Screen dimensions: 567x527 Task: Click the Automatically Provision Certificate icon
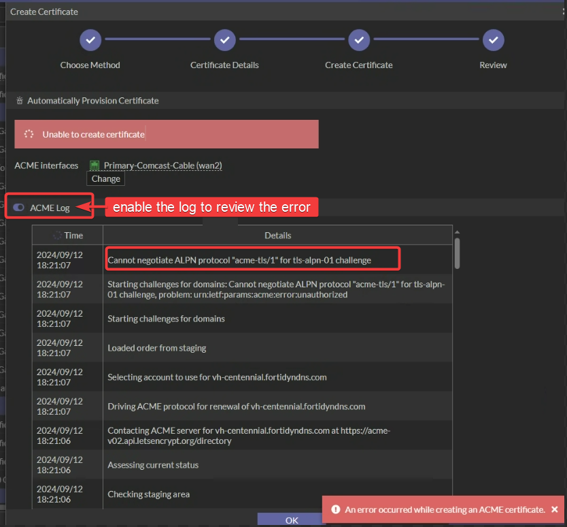20,101
